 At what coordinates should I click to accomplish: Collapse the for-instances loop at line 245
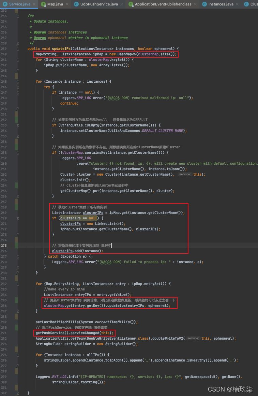click(18, 82)
